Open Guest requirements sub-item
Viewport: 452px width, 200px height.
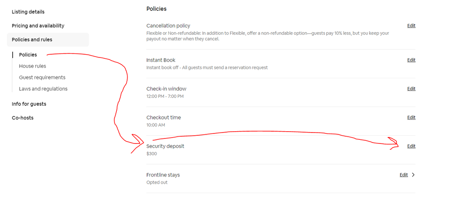pyautogui.click(x=42, y=77)
